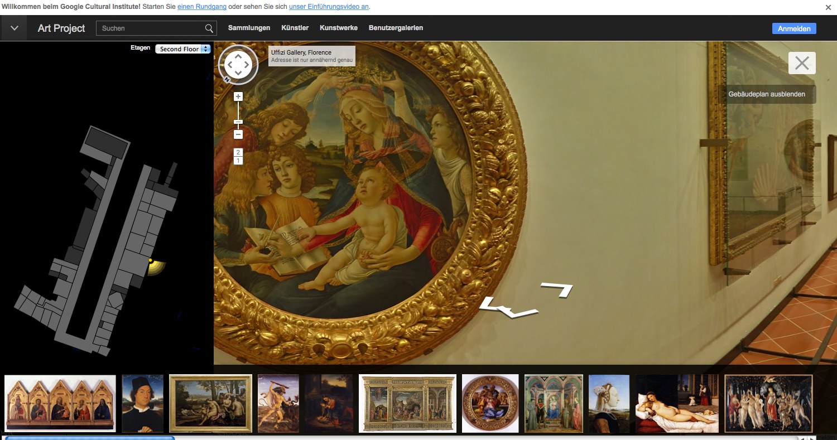Screen dimensions: 837x440
Task: Select the gilded triptych altarpiece thumbnail
Action: tap(408, 403)
